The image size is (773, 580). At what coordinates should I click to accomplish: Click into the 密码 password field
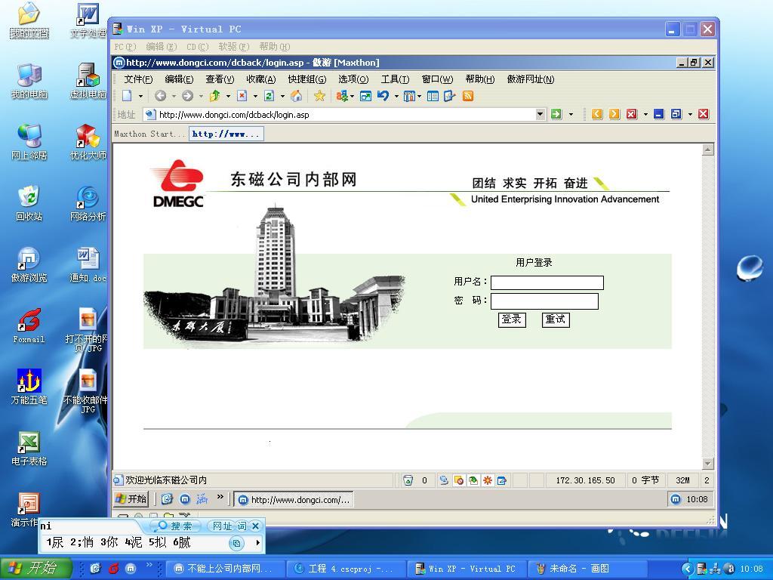click(x=544, y=301)
